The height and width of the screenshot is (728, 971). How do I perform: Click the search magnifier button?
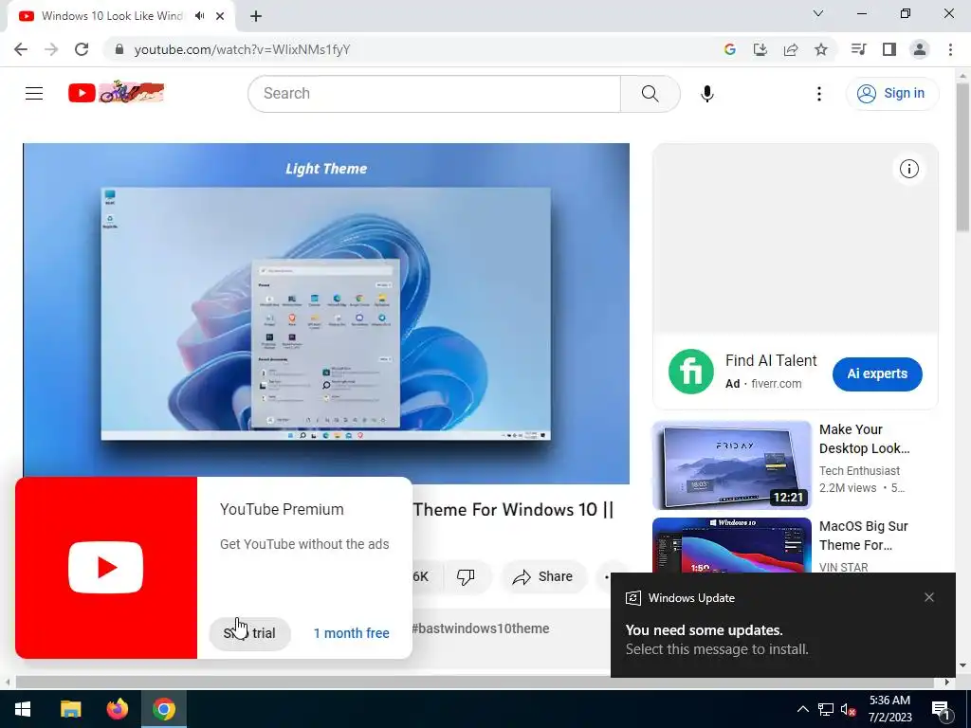click(650, 94)
